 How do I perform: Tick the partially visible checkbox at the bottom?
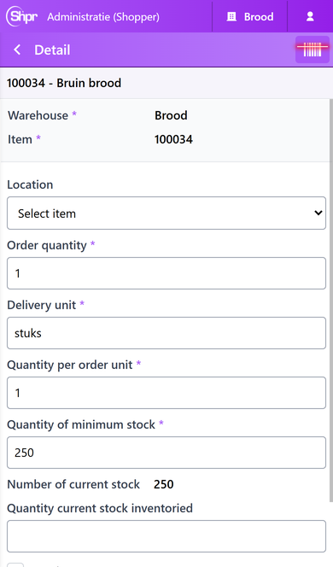click(15, 564)
